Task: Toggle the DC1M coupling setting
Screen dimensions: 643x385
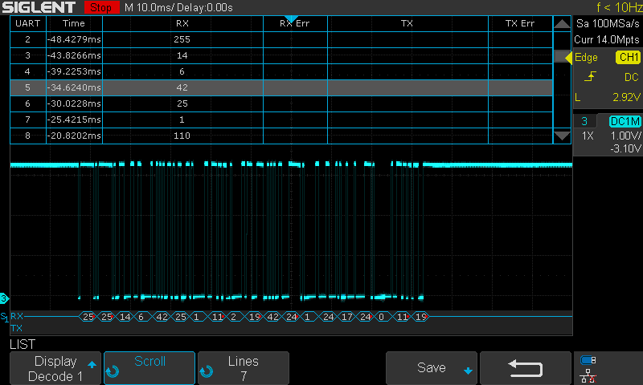Action: (625, 121)
